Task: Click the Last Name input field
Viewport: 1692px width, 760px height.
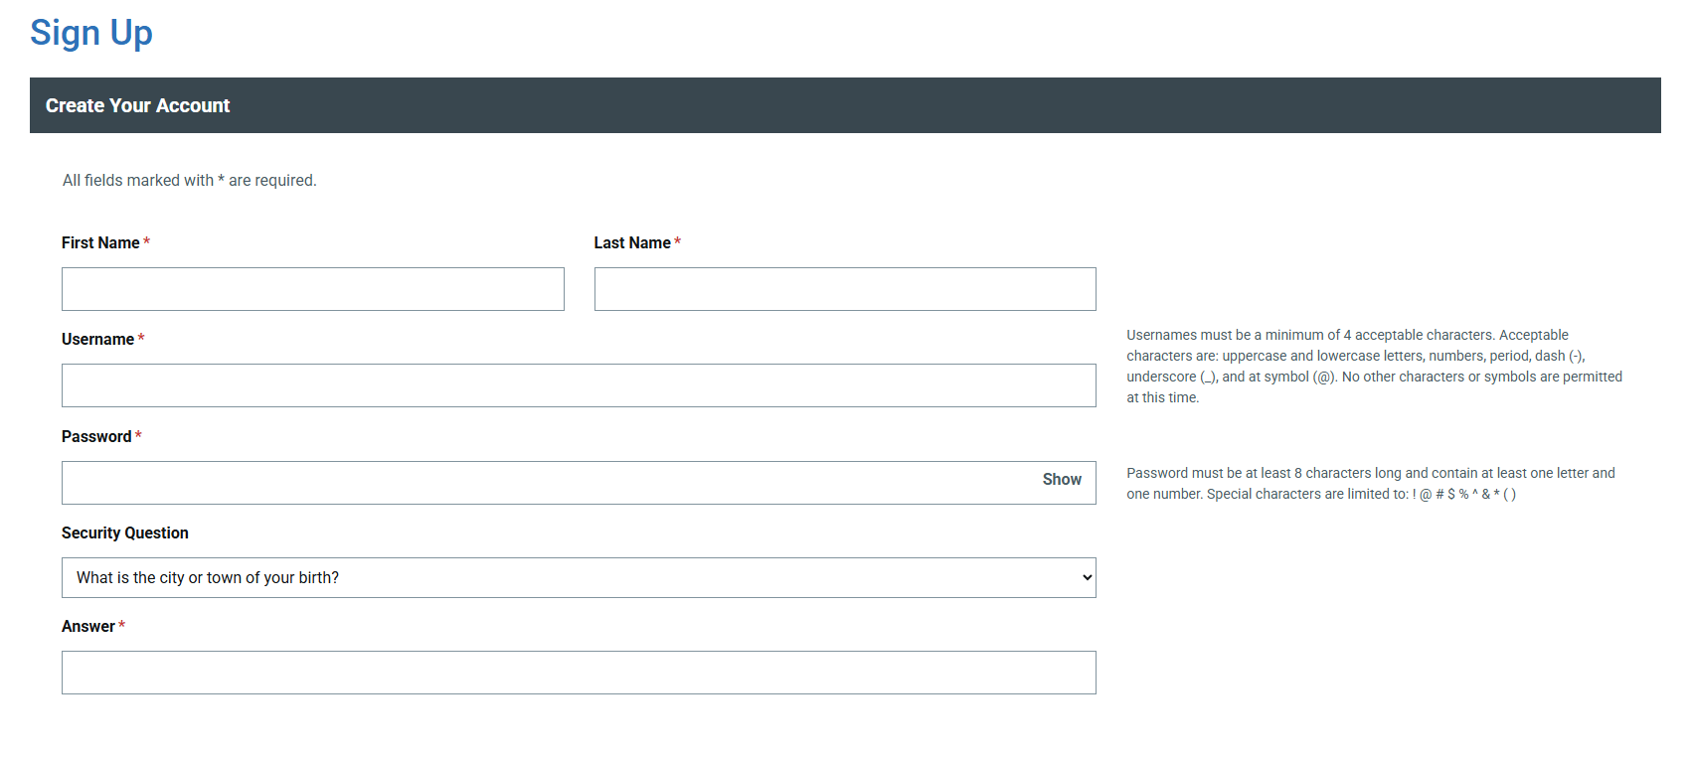Action: click(x=844, y=289)
